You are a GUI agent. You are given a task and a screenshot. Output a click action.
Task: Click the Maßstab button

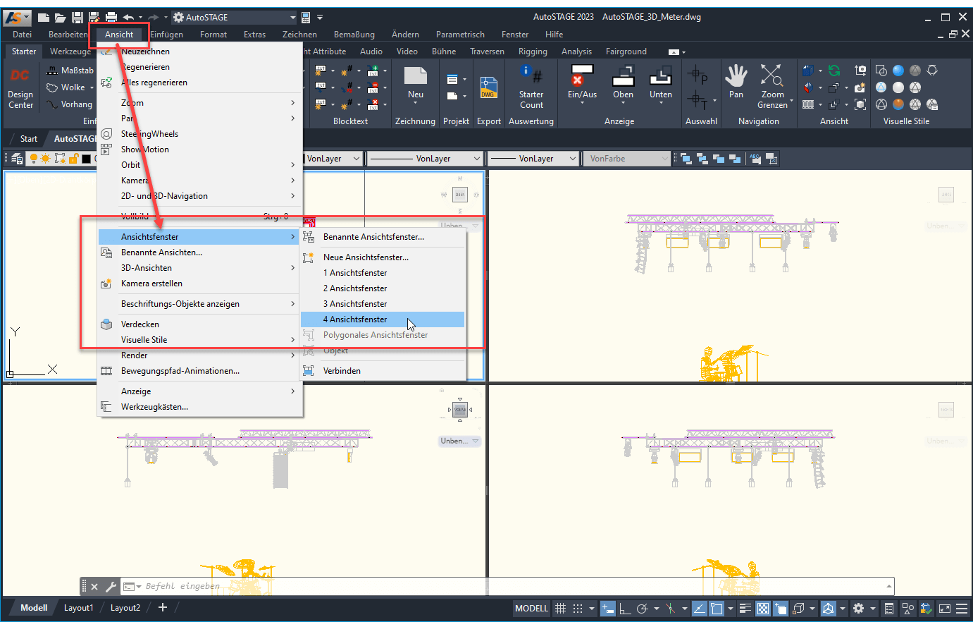(70, 71)
